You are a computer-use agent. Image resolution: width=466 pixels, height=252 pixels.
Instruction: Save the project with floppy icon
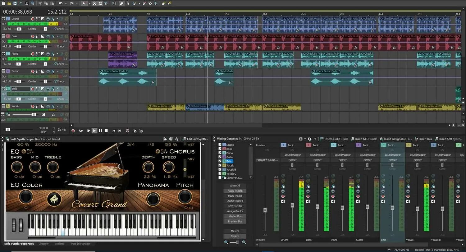[15, 3]
